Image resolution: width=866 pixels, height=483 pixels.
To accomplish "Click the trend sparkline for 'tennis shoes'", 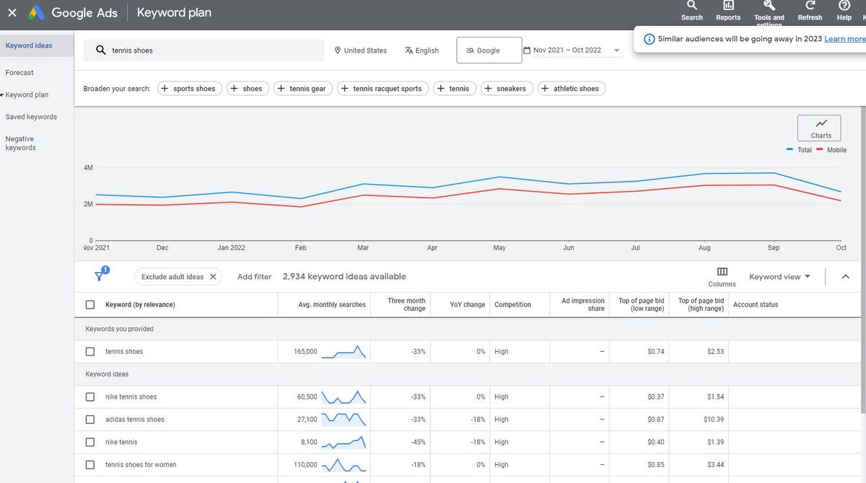I will (344, 352).
